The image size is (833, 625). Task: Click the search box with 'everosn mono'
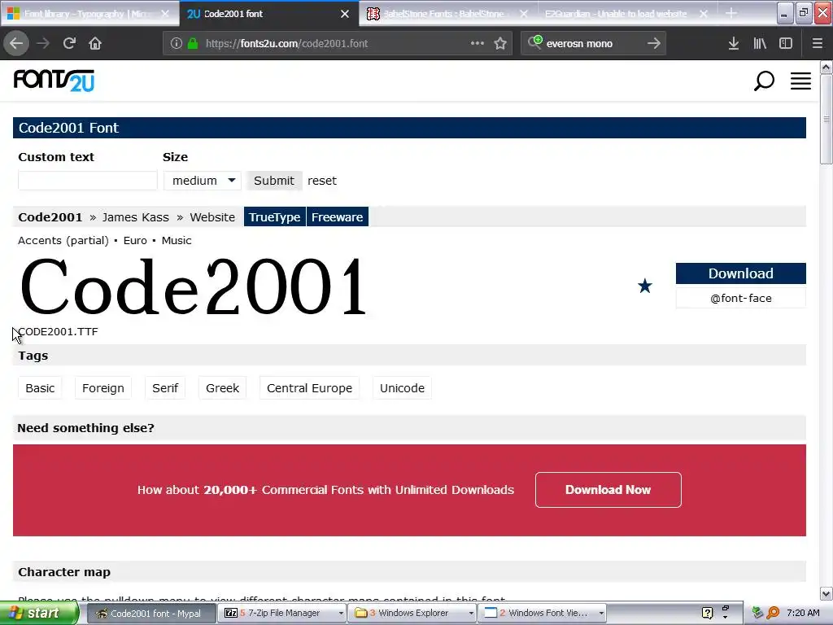(x=595, y=44)
